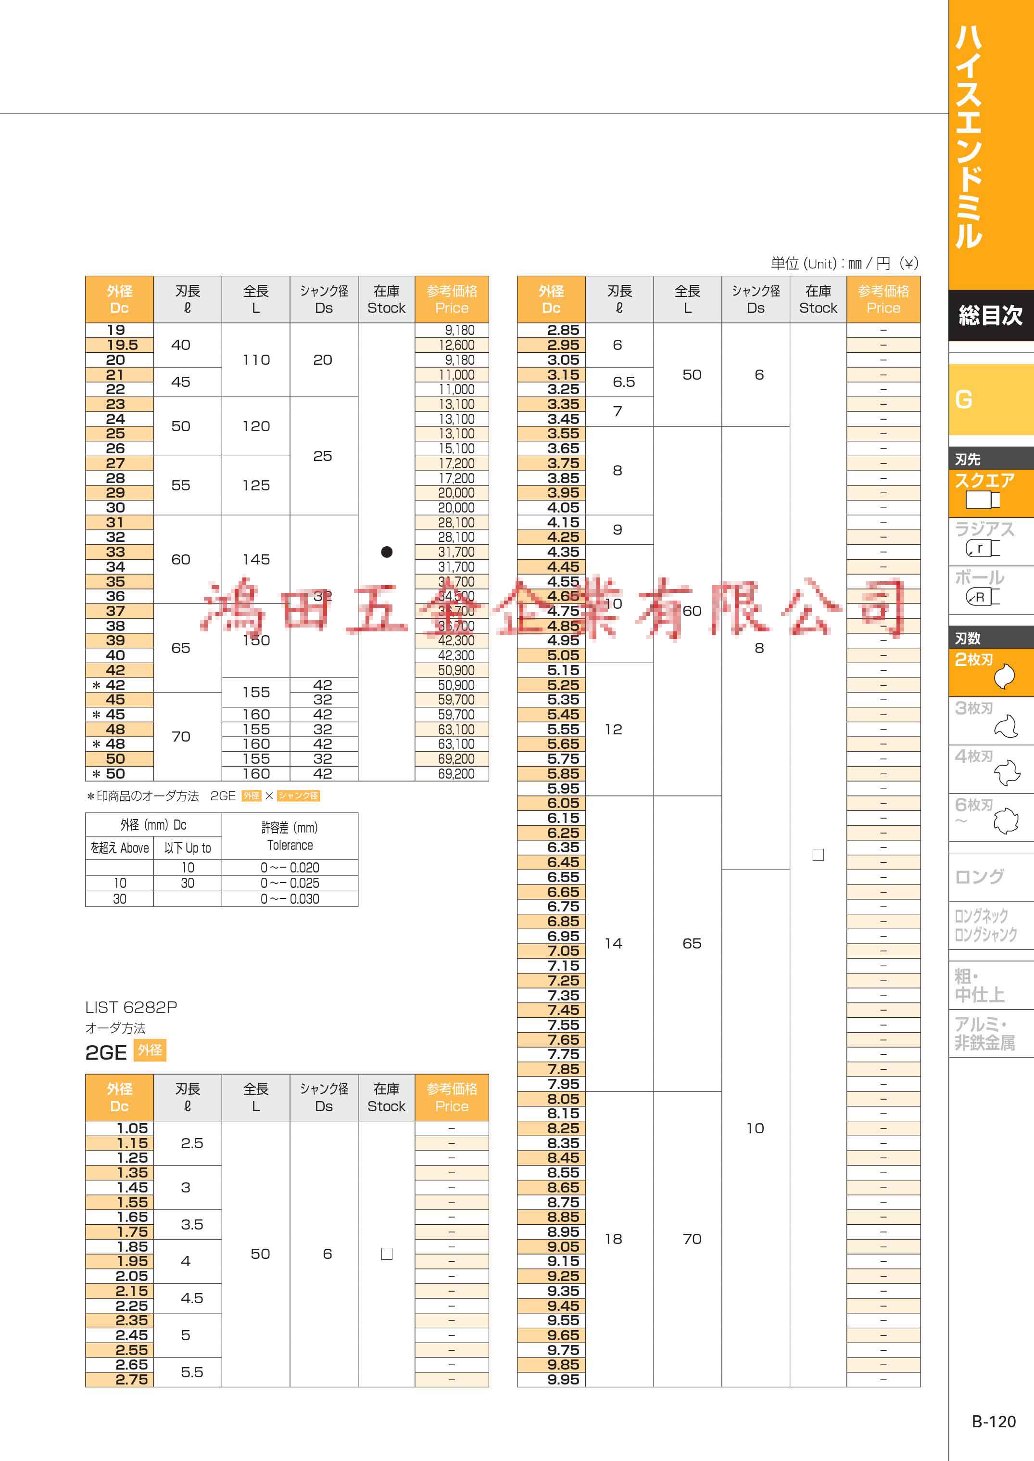Select the 2-flute cross-section icon
1034x1461 pixels.
(x=1004, y=676)
